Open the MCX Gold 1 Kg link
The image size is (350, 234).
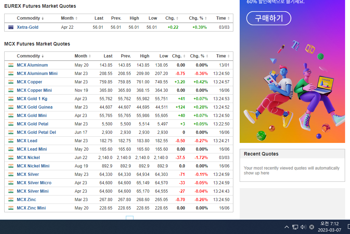click(x=32, y=99)
